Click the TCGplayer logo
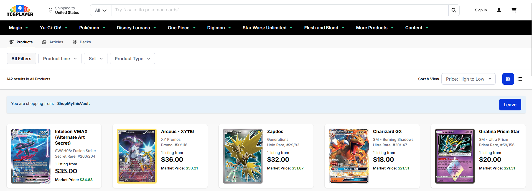This screenshot has height=191, width=532. (x=20, y=10)
